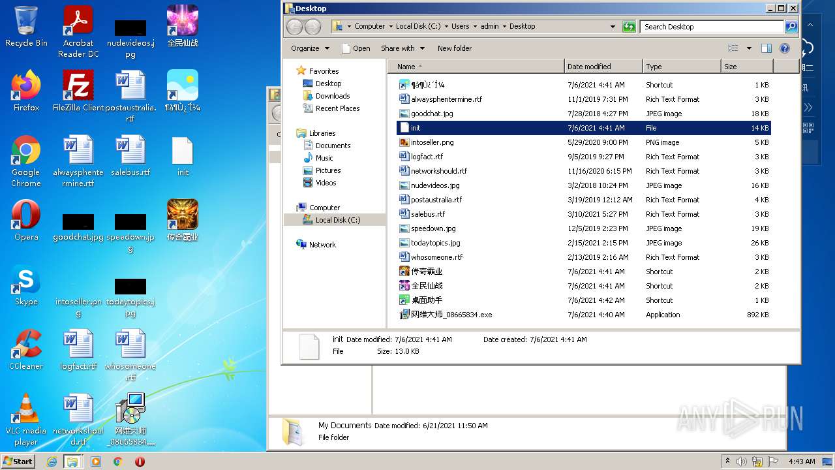Select the salebus.rtf icon on the desktop
This screenshot has height=470, width=835.
130,156
